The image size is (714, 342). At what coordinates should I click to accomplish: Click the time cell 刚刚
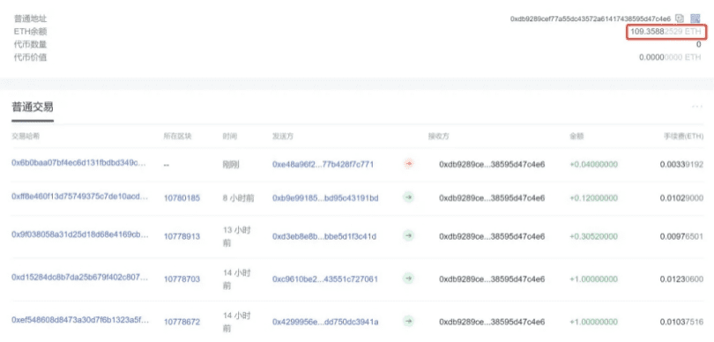(231, 165)
